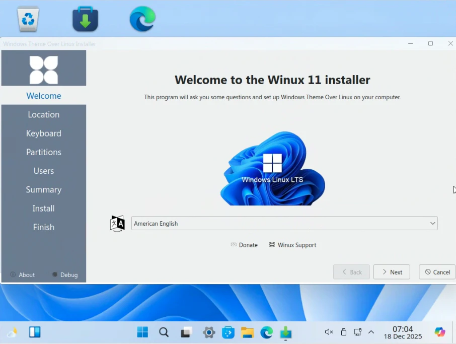The width and height of the screenshot is (456, 344).
Task: Open Task View on taskbar
Action: tap(186, 332)
